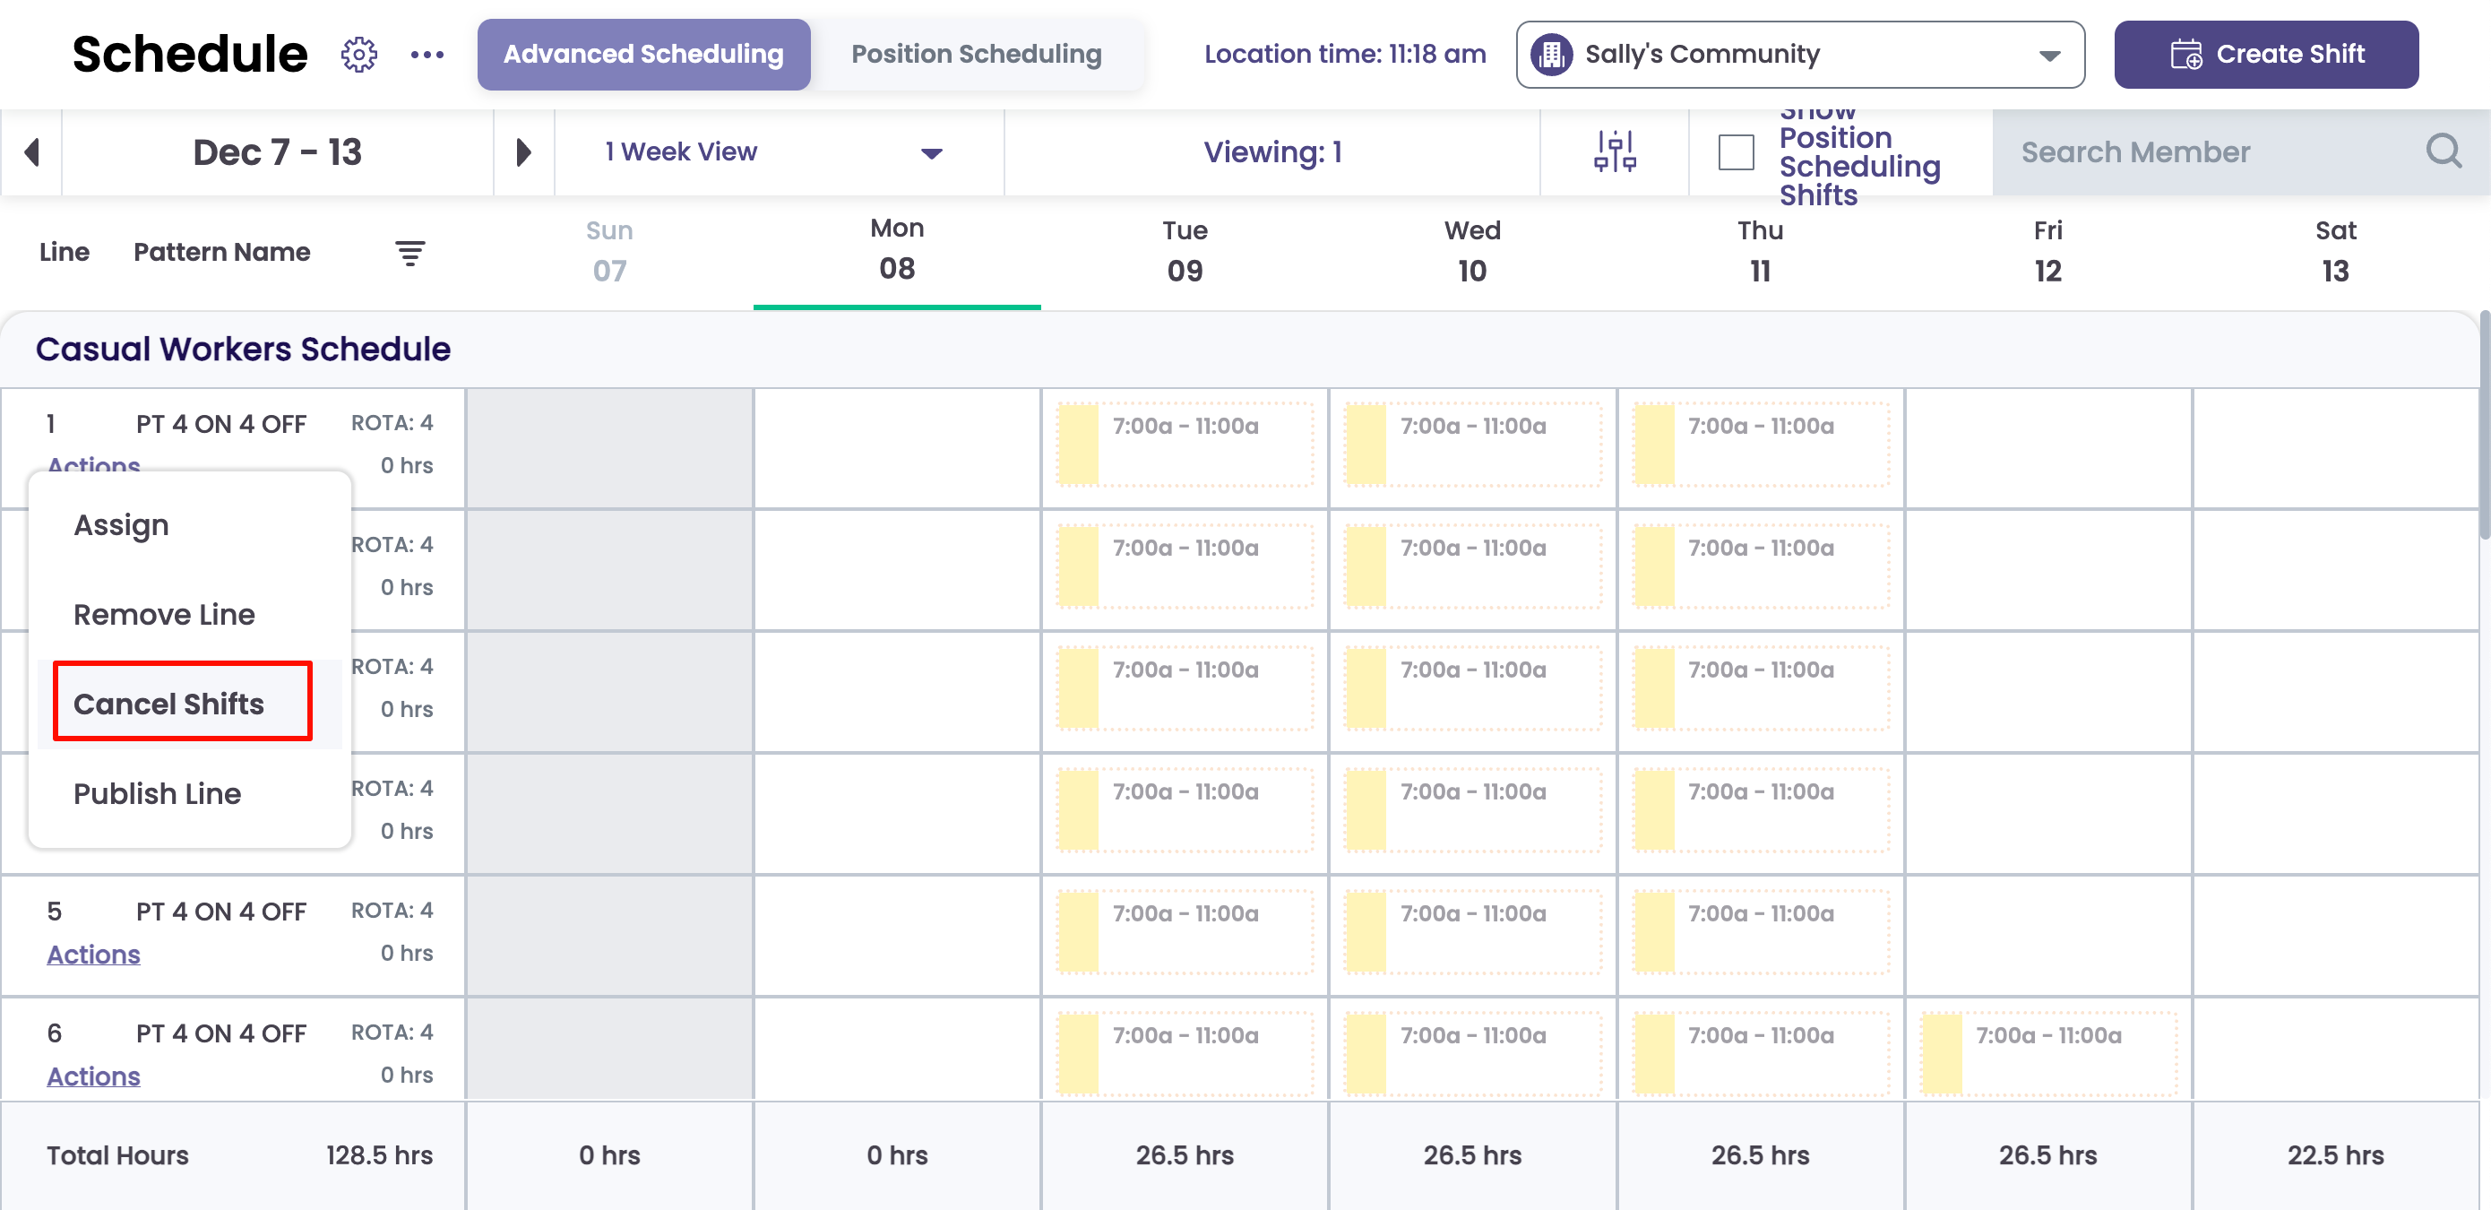Switch to Position Scheduling tab
This screenshot has height=1210, width=2491.
[976, 54]
